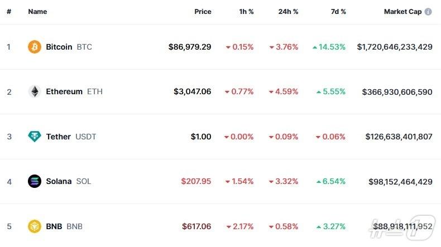Image resolution: width=441 pixels, height=247 pixels.
Task: Sort by rank # header
Action: [x=9, y=12]
